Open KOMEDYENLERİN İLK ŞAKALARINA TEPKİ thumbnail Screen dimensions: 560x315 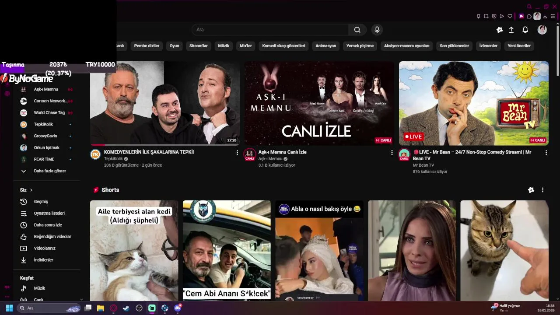[x=165, y=103]
